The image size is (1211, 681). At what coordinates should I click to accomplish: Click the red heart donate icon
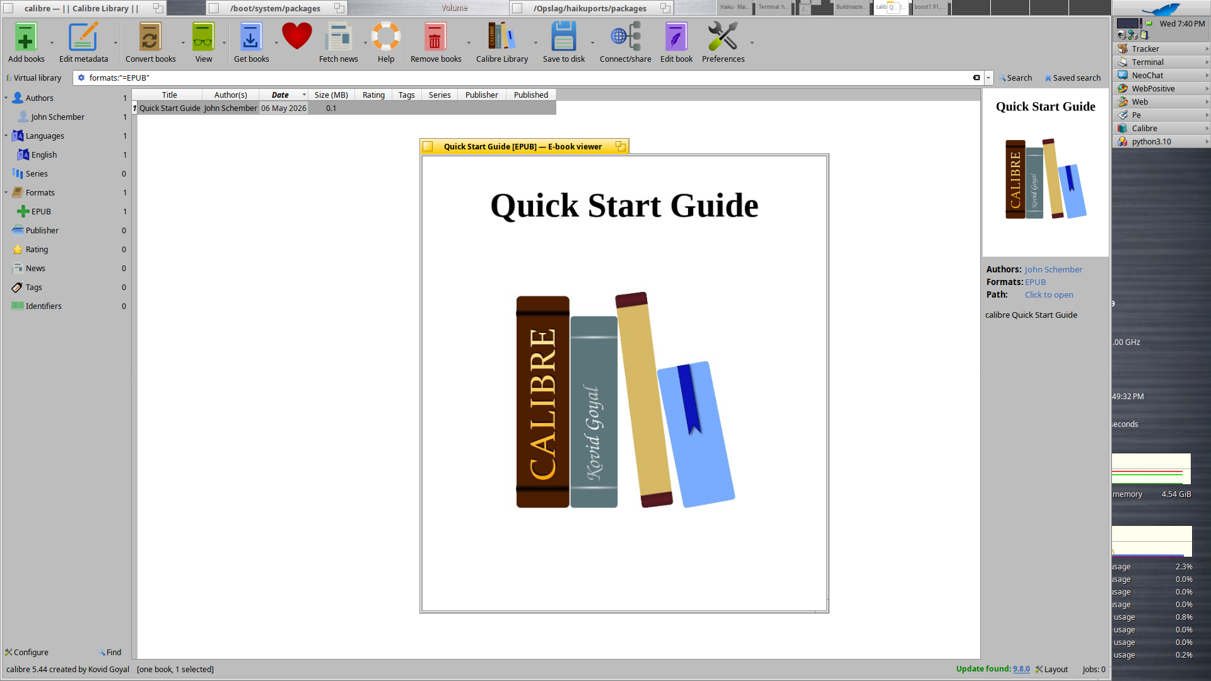click(297, 35)
